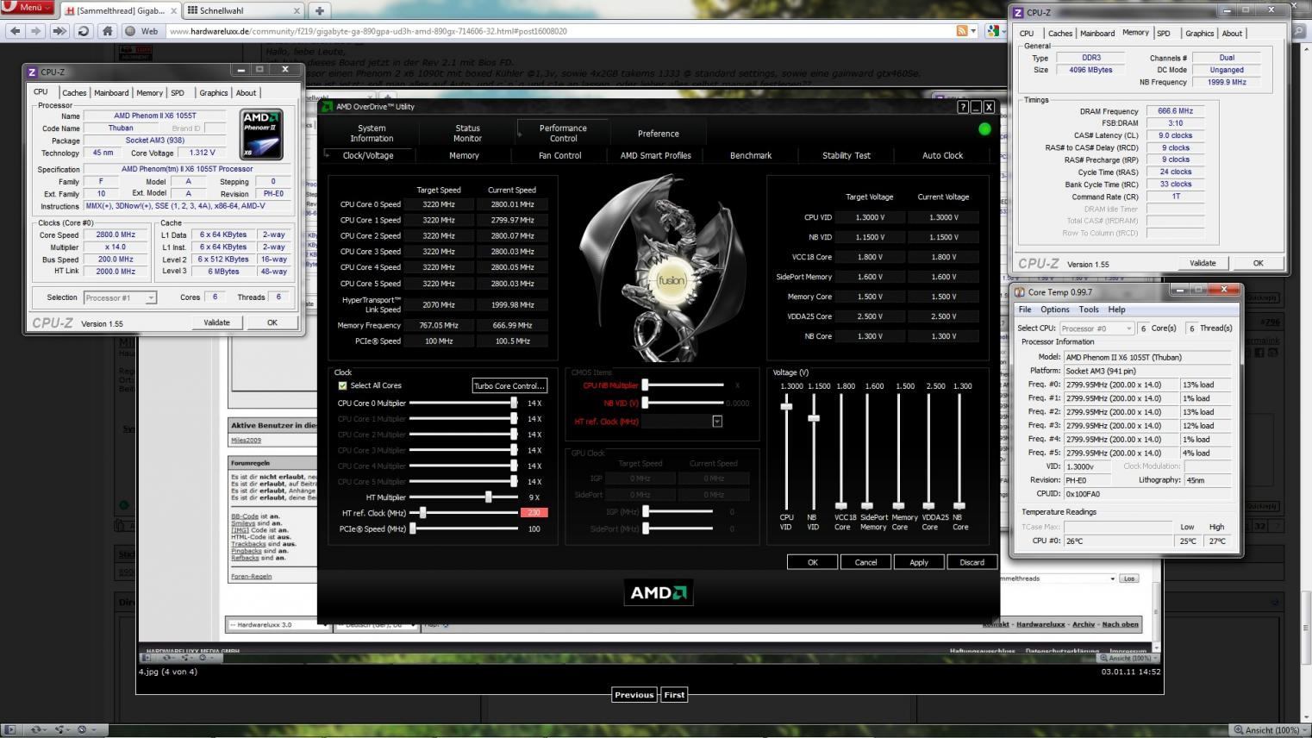Click the AMD Phenom II logo in CPU-Z
This screenshot has width=1312, height=738.
pos(261,134)
